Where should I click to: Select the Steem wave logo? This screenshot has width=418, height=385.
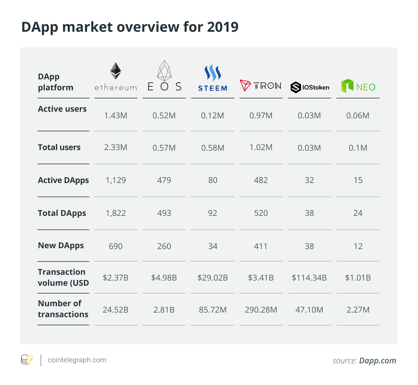213,73
